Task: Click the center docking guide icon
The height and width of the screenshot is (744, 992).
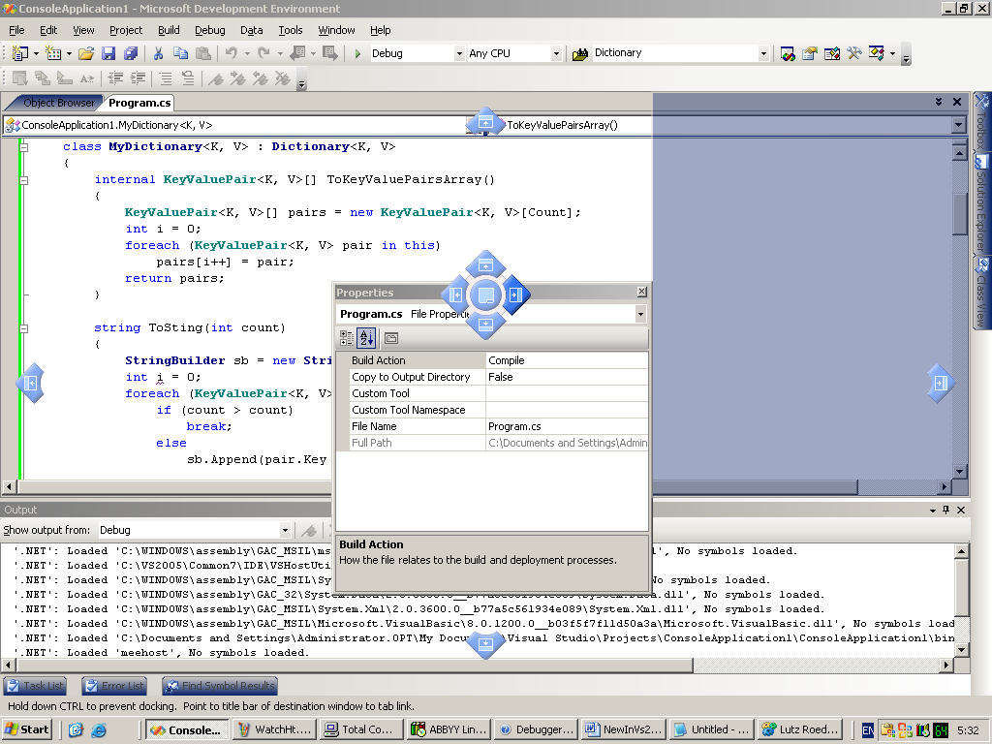Action: pyautogui.click(x=486, y=294)
